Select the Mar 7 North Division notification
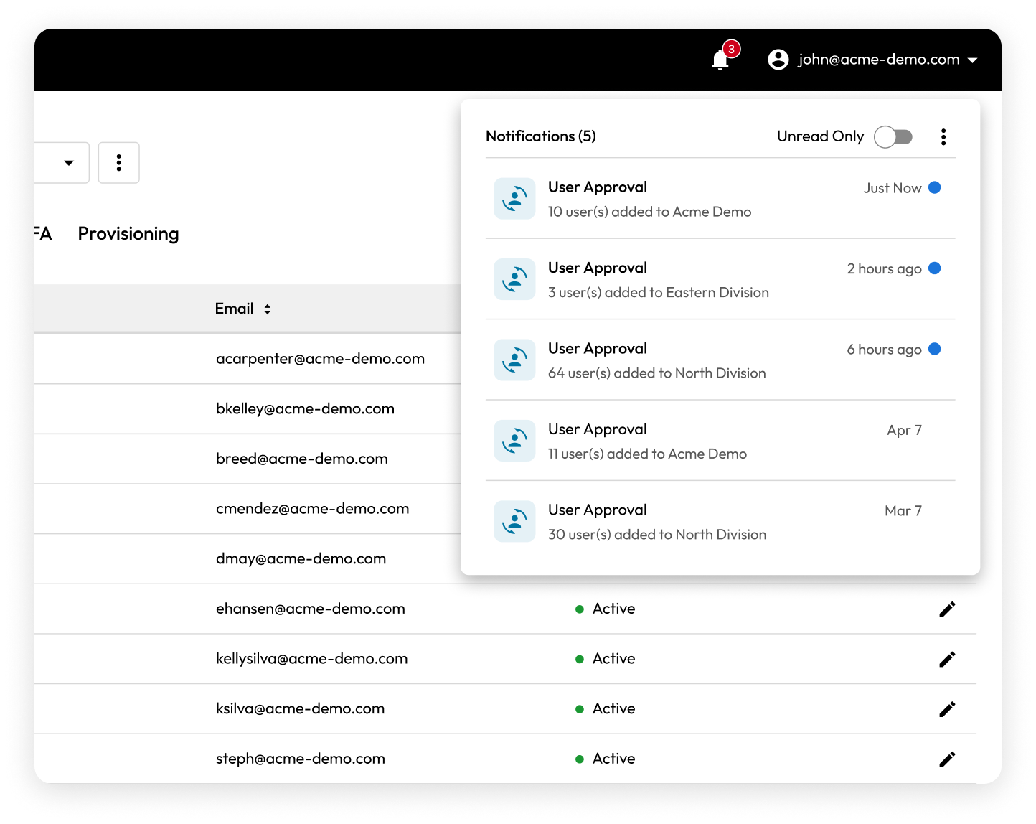 point(656,522)
